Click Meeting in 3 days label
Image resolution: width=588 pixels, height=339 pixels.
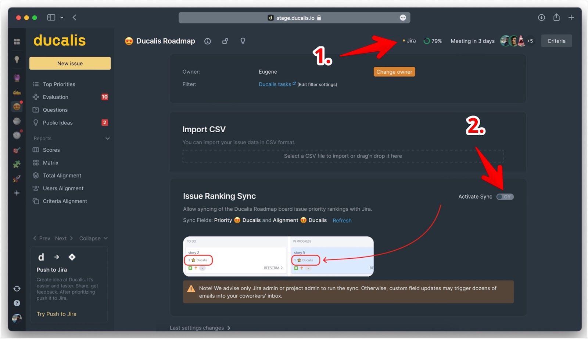pos(473,41)
